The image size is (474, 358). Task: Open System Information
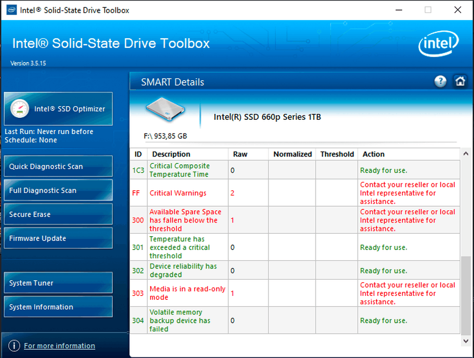click(x=58, y=307)
